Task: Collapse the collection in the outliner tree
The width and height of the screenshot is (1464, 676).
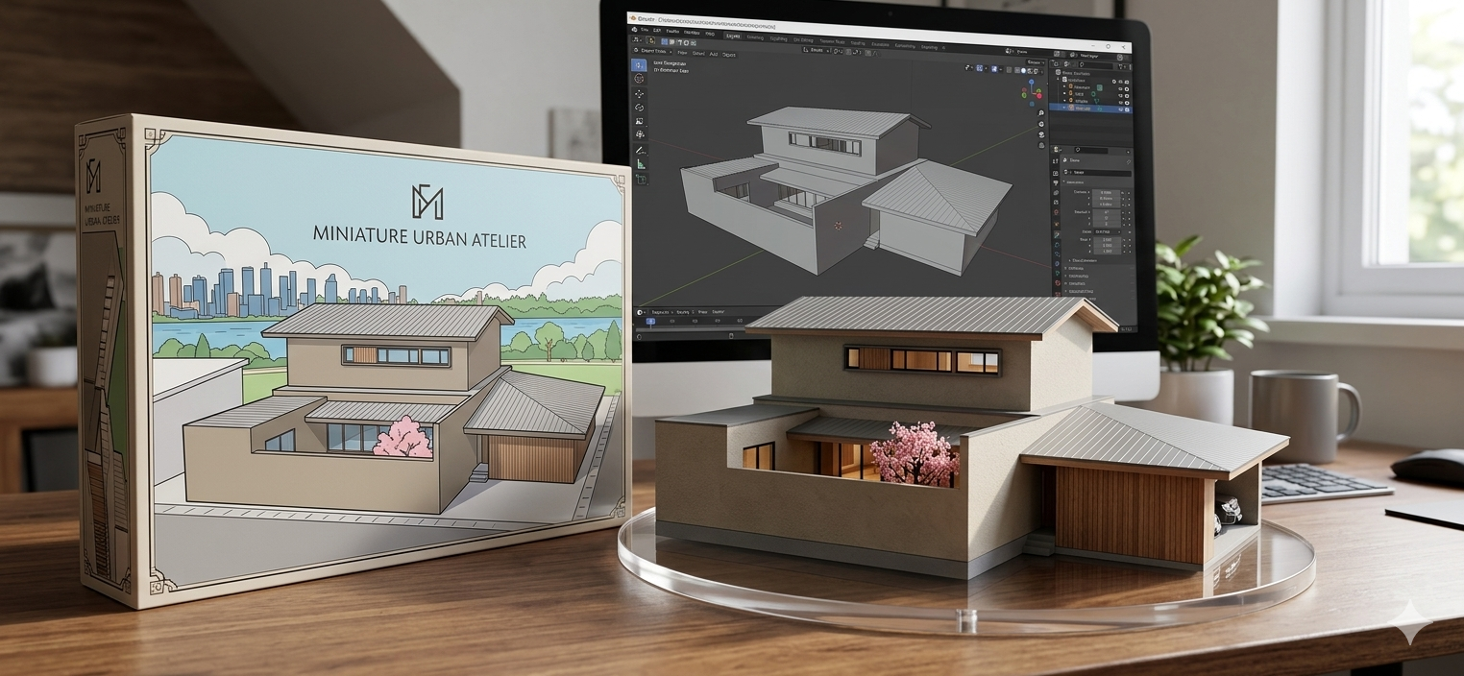Action: (1059, 82)
